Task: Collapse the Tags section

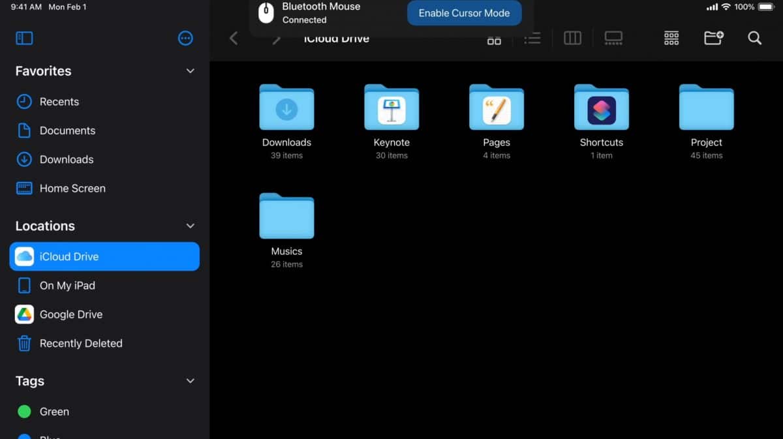Action: coord(190,381)
